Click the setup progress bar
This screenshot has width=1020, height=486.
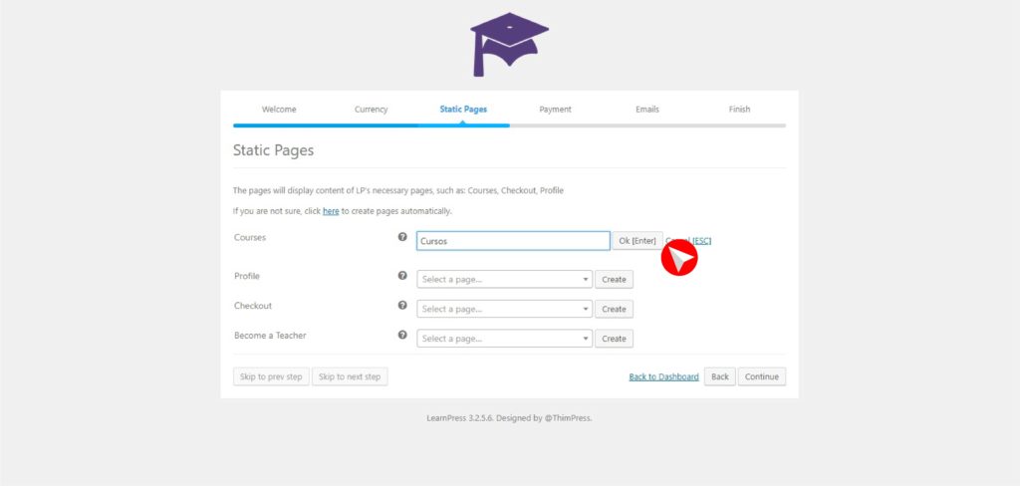point(509,125)
